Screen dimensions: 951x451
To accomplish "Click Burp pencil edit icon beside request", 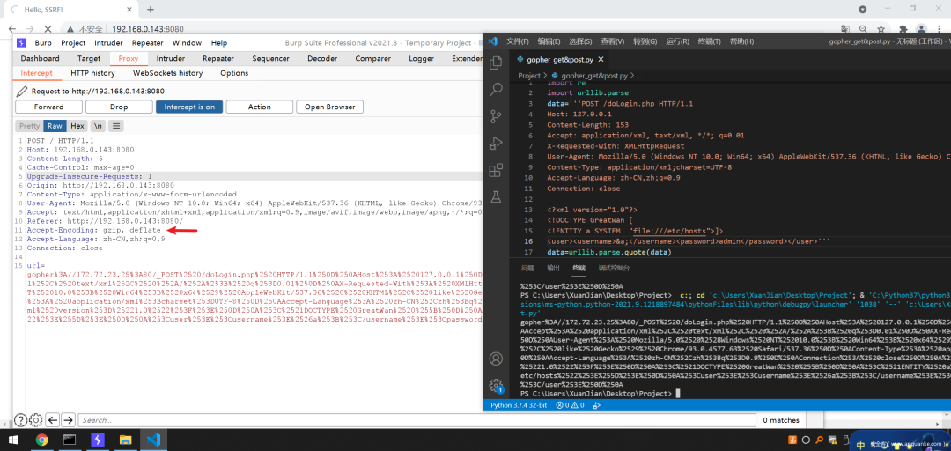I will pyautogui.click(x=22, y=91).
